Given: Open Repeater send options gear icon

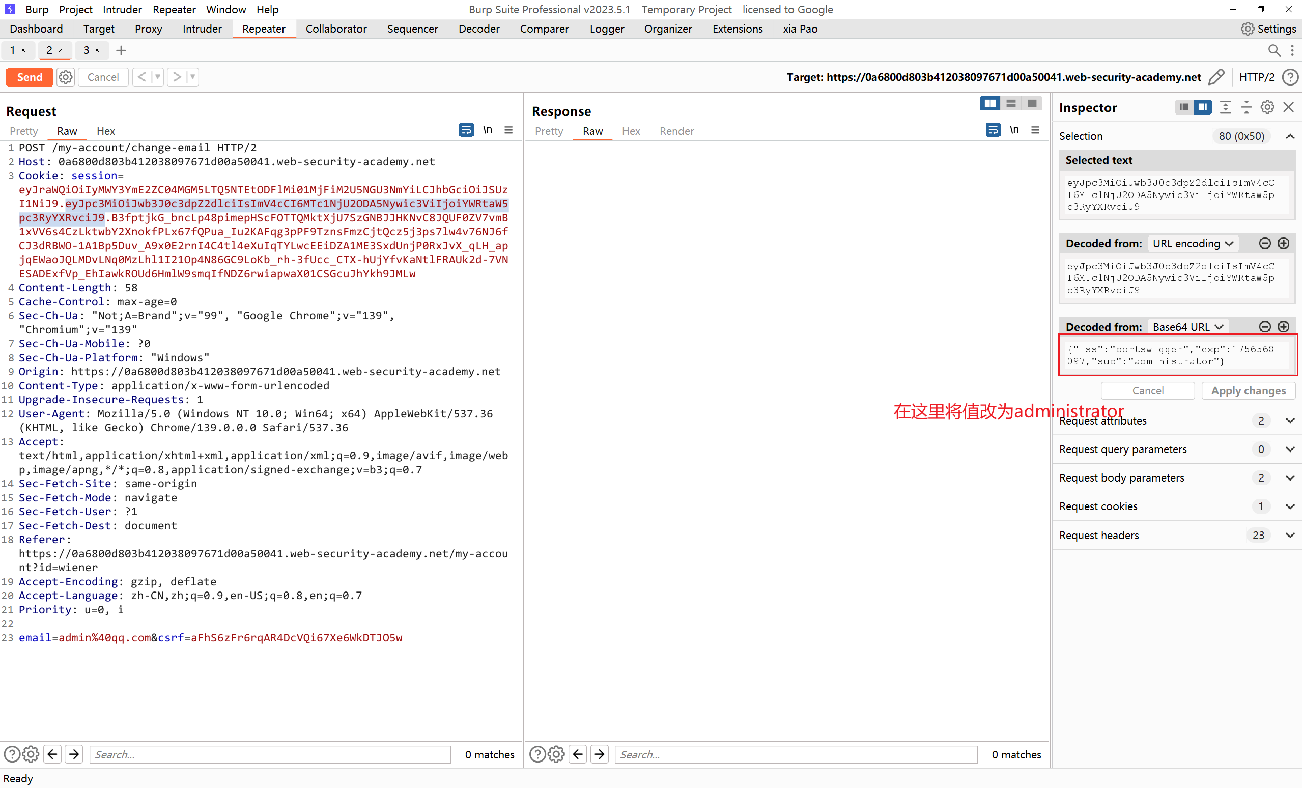Looking at the screenshot, I should 66,77.
